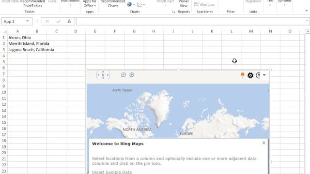The height and width of the screenshot is (174, 310).
Task: Click the Insert Function fx button
Action: [69, 21]
